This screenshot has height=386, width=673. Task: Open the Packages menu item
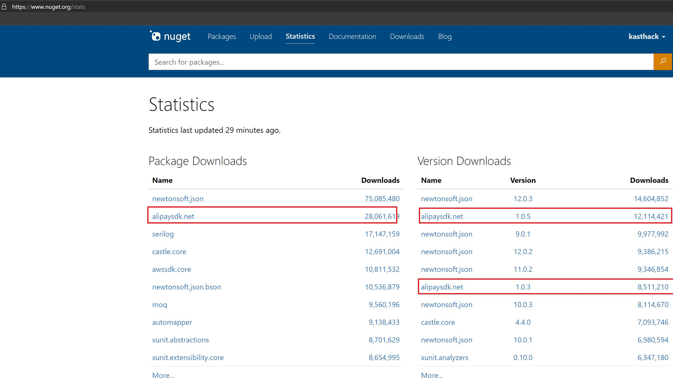point(222,36)
